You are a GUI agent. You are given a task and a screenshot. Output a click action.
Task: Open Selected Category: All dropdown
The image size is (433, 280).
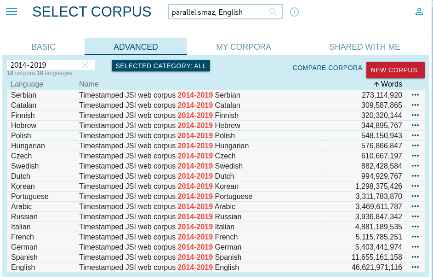click(161, 66)
